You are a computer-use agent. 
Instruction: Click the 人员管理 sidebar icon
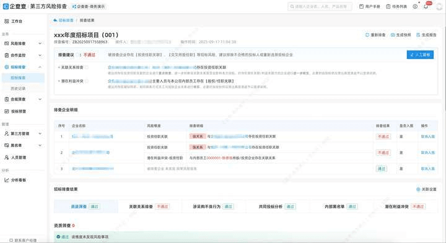point(7,157)
